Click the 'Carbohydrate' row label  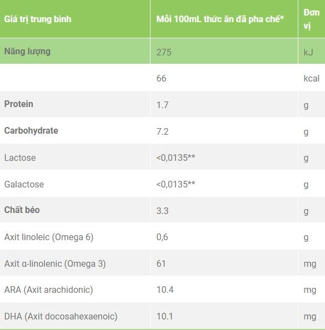[31, 131]
